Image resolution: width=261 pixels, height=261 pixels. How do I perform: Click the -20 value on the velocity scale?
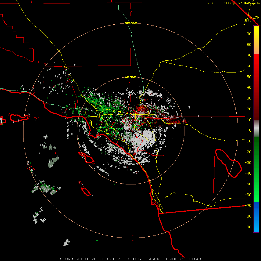tap(248, 152)
